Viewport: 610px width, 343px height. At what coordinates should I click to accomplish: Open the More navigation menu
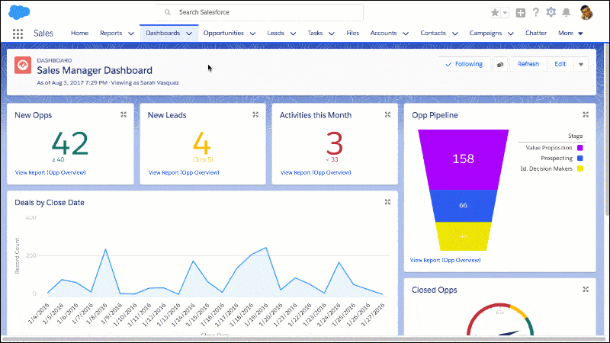coord(570,33)
